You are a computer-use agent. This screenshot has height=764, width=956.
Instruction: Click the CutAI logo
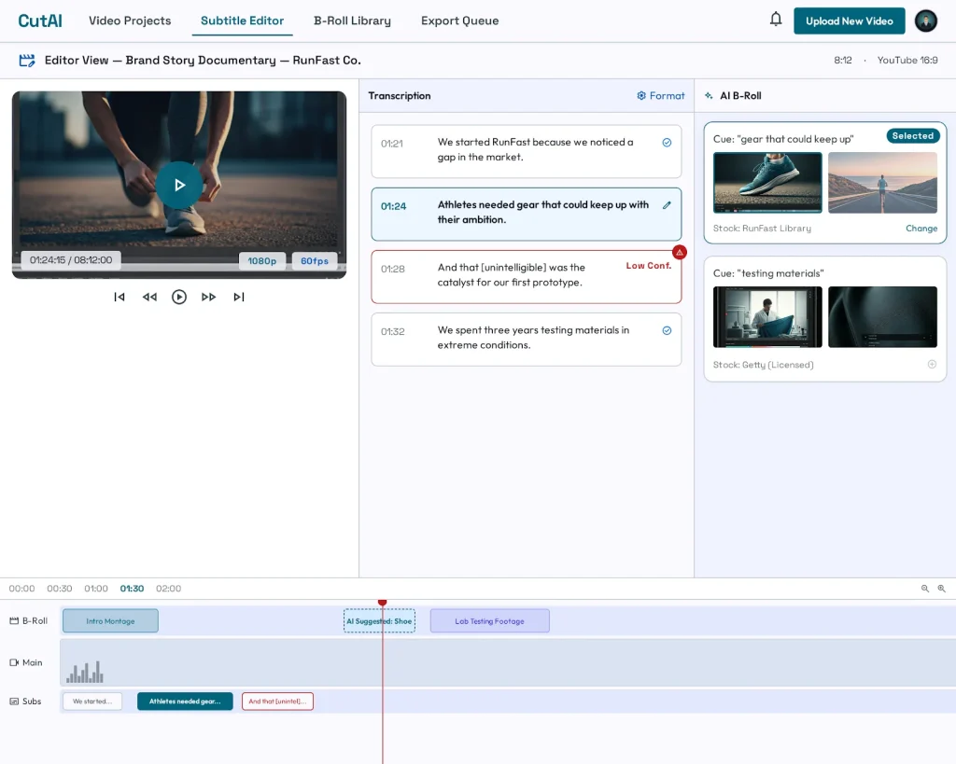click(x=40, y=21)
